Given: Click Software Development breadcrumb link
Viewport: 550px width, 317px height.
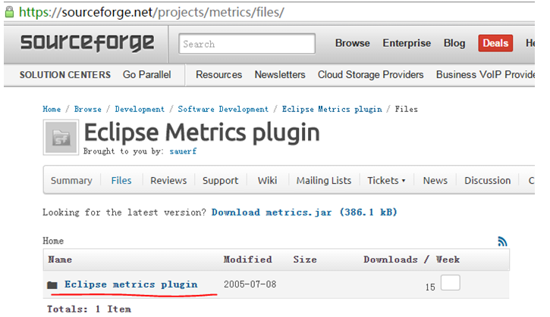Looking at the screenshot, I should [x=223, y=109].
